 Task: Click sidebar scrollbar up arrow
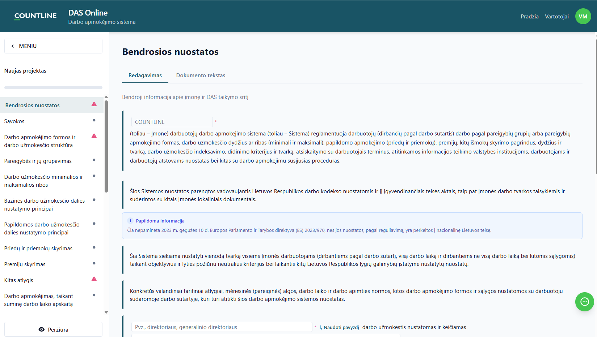[106, 97]
